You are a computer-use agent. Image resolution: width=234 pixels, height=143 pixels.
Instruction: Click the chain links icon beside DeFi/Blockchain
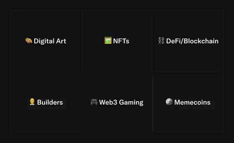coord(161,41)
